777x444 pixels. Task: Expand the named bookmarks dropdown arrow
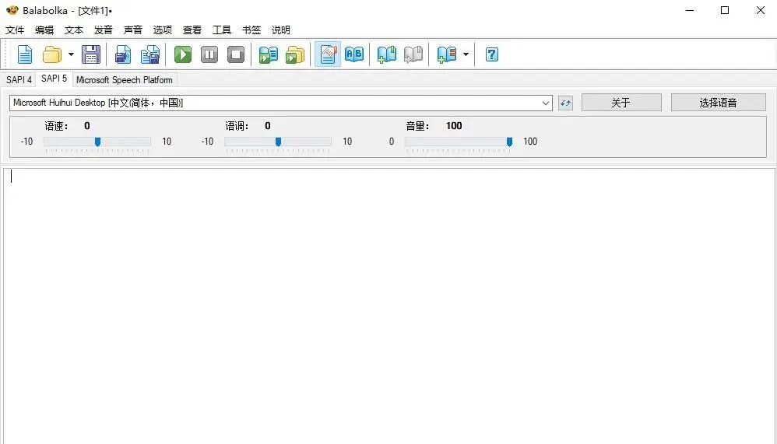[466, 54]
